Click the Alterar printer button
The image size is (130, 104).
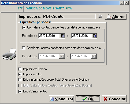[x=116, y=17]
